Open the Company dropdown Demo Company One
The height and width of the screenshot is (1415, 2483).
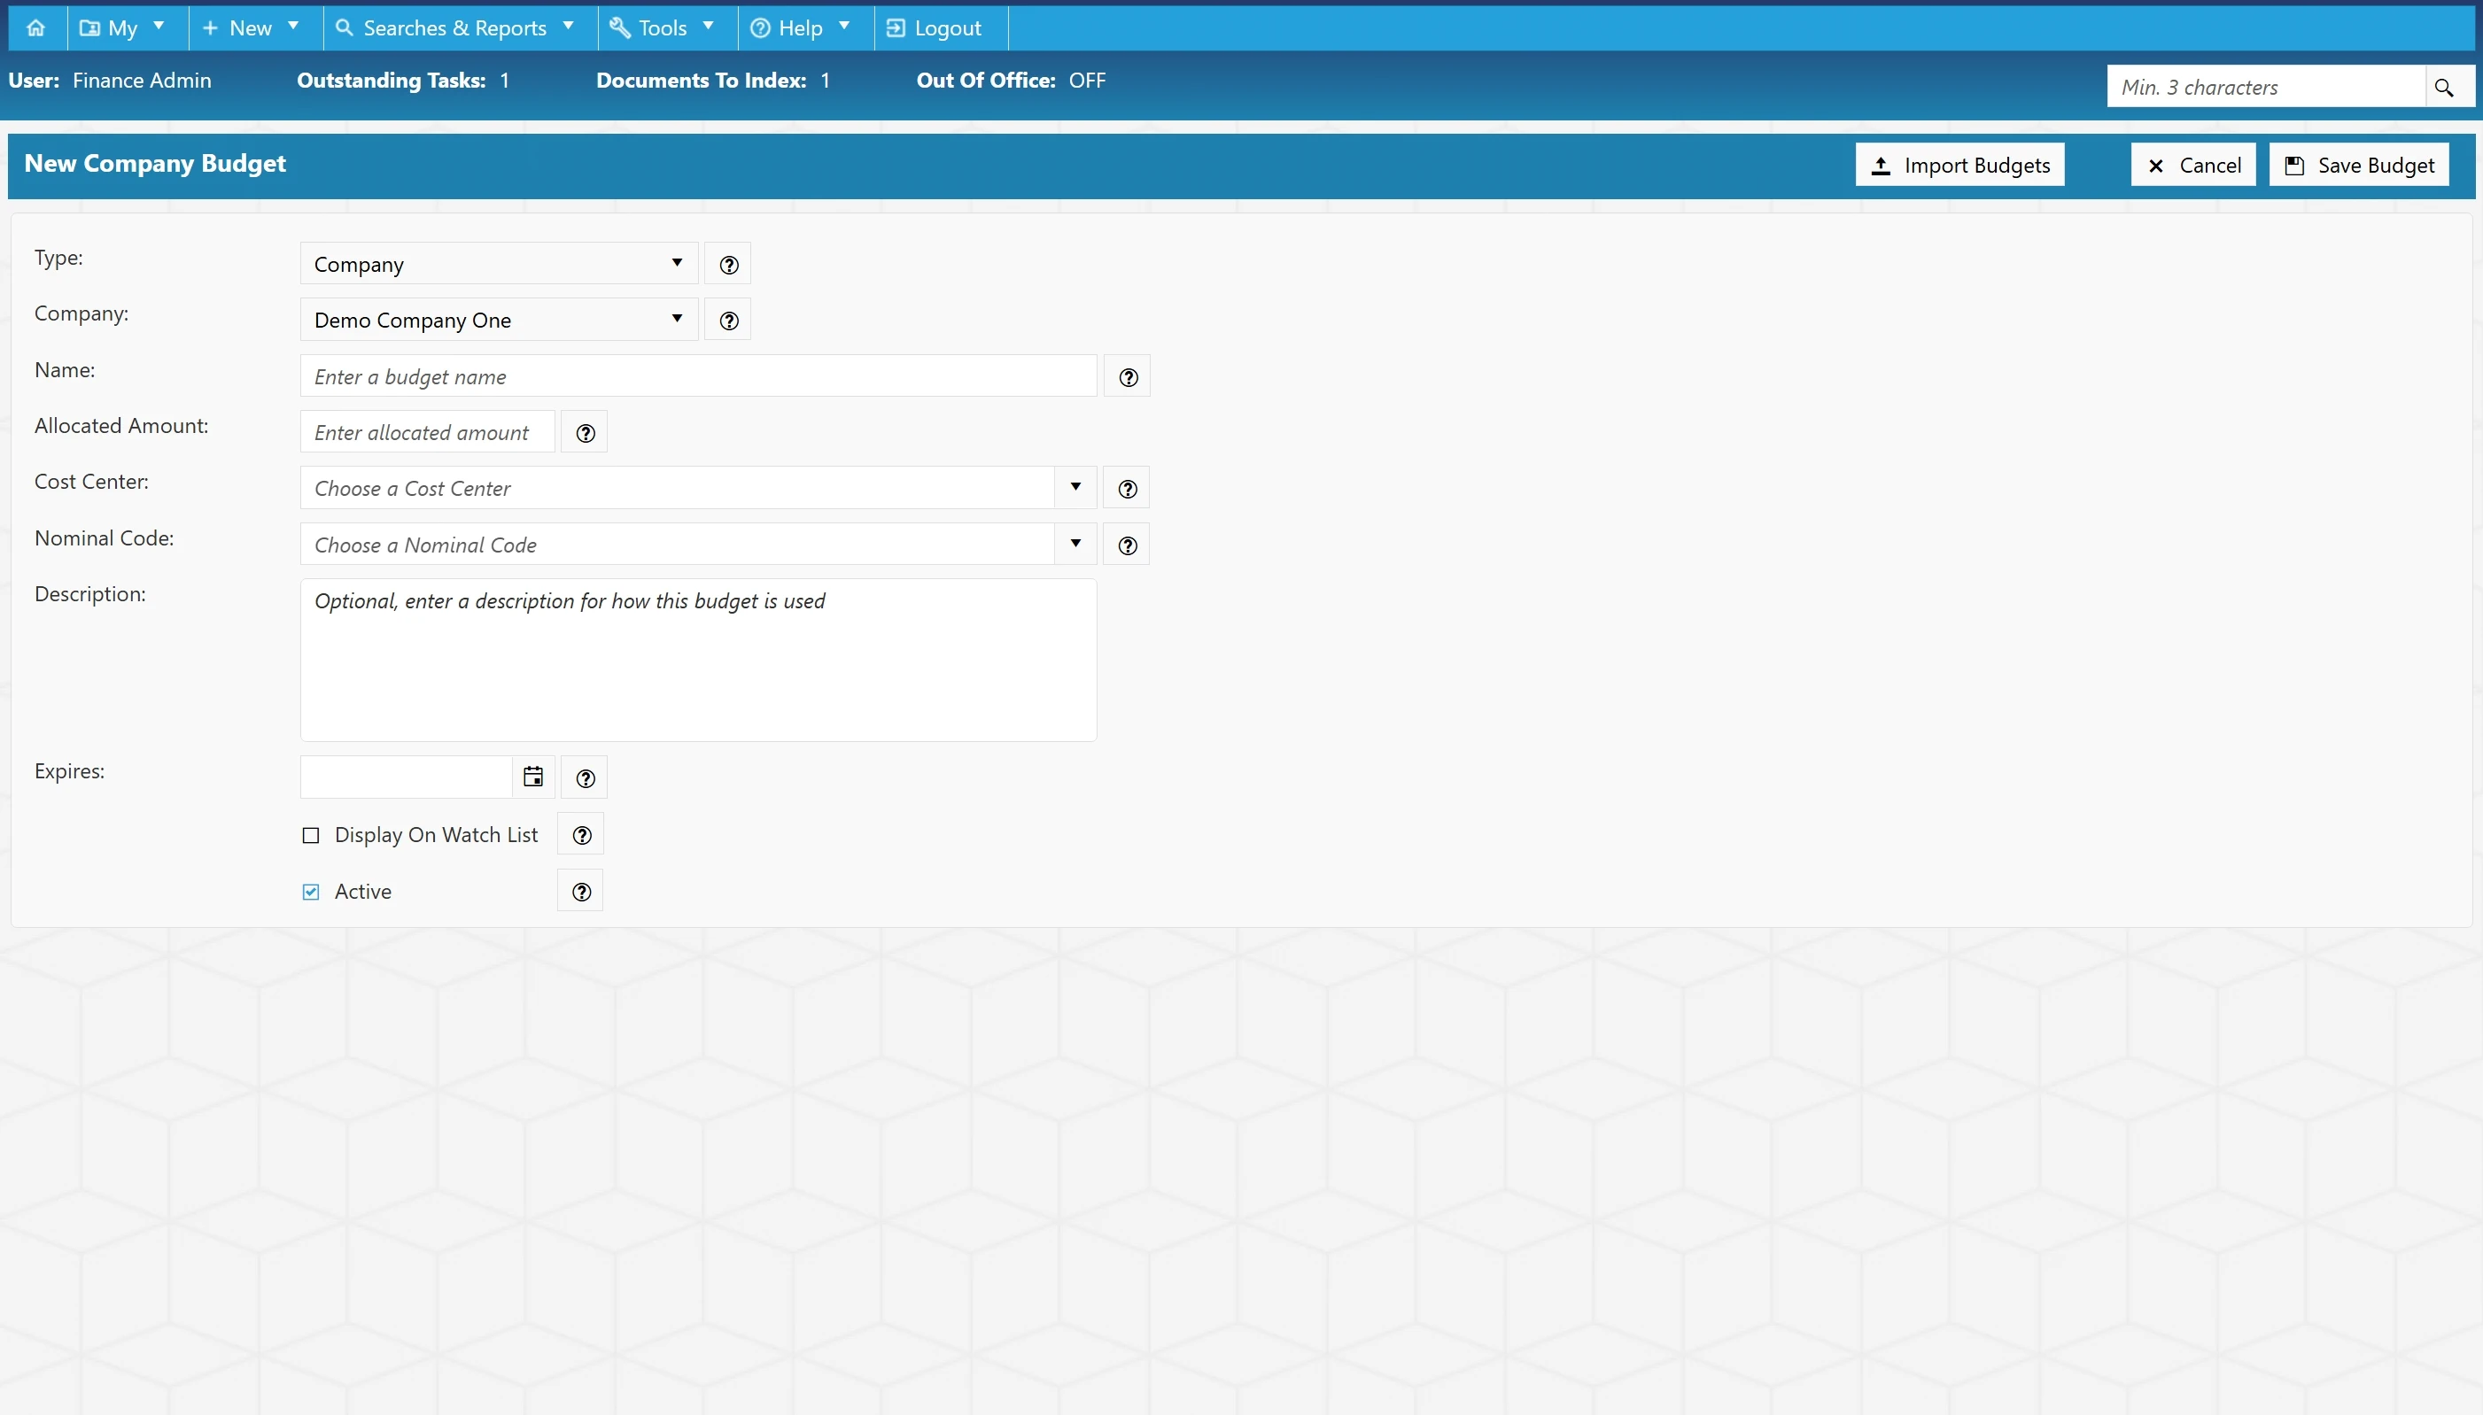(x=499, y=320)
